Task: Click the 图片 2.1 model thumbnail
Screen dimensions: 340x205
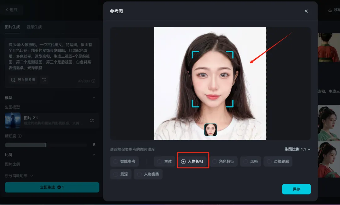Action: click(x=13, y=120)
